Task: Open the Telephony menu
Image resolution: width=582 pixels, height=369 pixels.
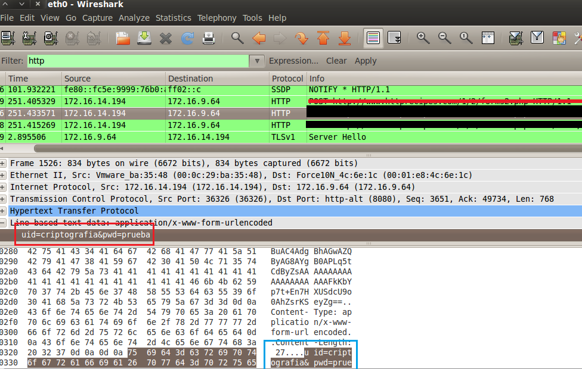Action: [x=217, y=18]
